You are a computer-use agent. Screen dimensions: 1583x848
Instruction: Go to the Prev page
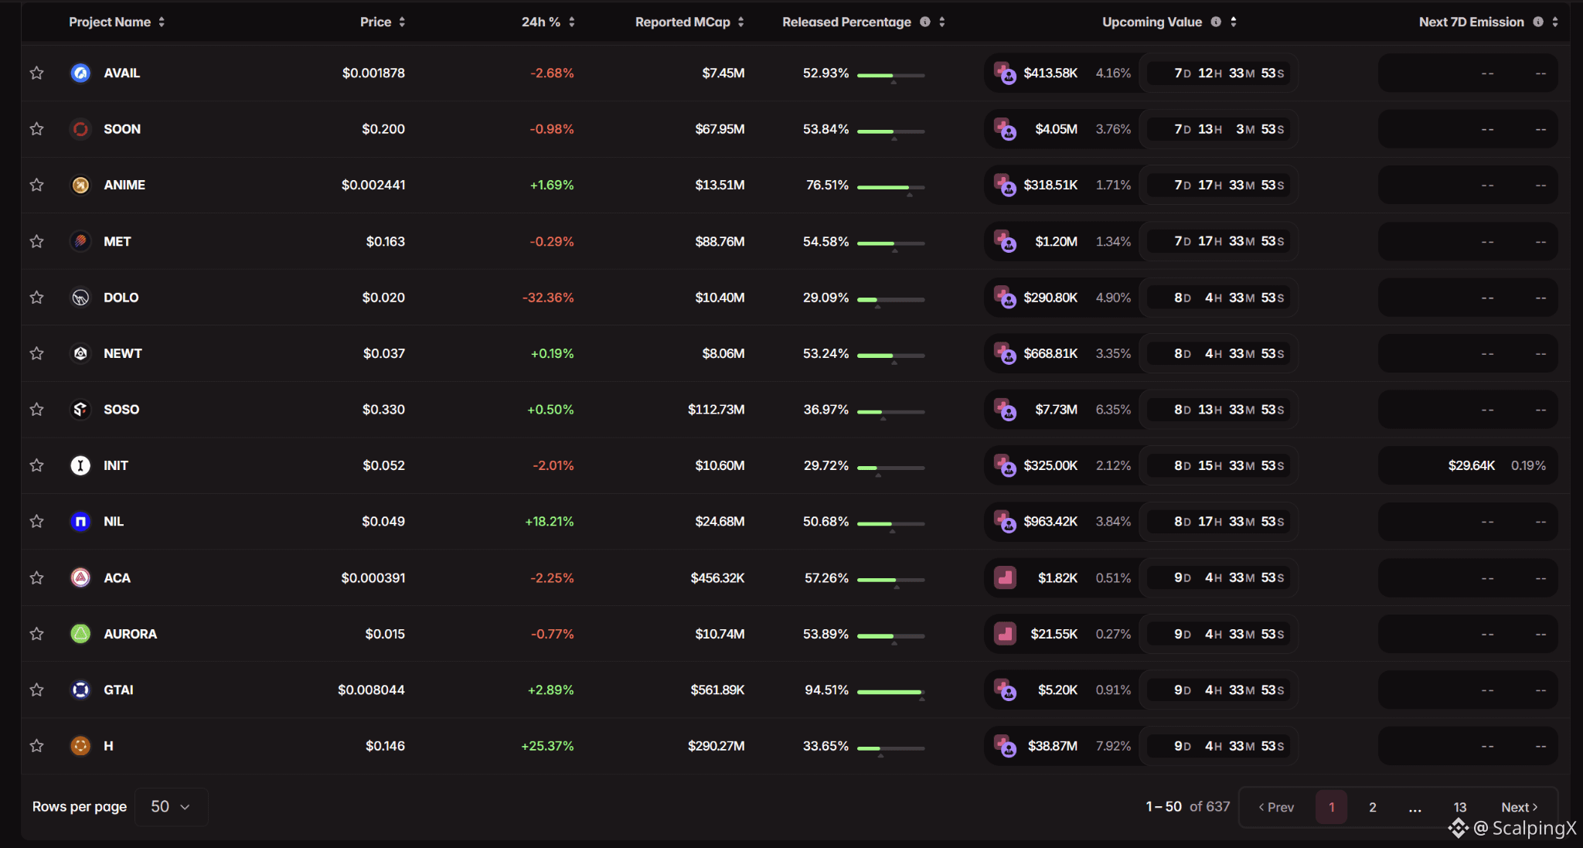click(x=1276, y=807)
